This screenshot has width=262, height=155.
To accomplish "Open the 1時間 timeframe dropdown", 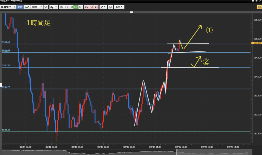I will 37,7.
